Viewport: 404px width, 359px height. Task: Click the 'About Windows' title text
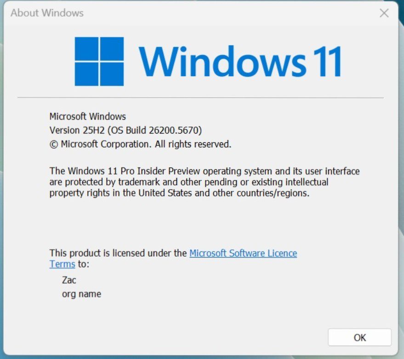point(47,13)
